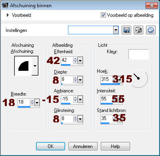Open the Afschuining bevel shape dropdown
Screen dimensions: 160x156
(x=35, y=66)
